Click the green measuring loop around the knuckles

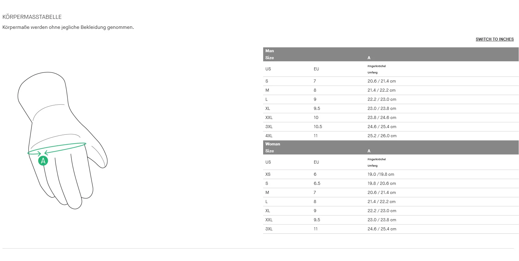tap(57, 149)
